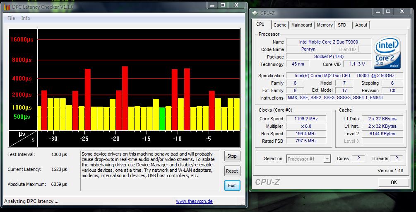Click the Intel Core 2 Duo logo
Viewport: 416px width, 212px height.
tap(387, 53)
